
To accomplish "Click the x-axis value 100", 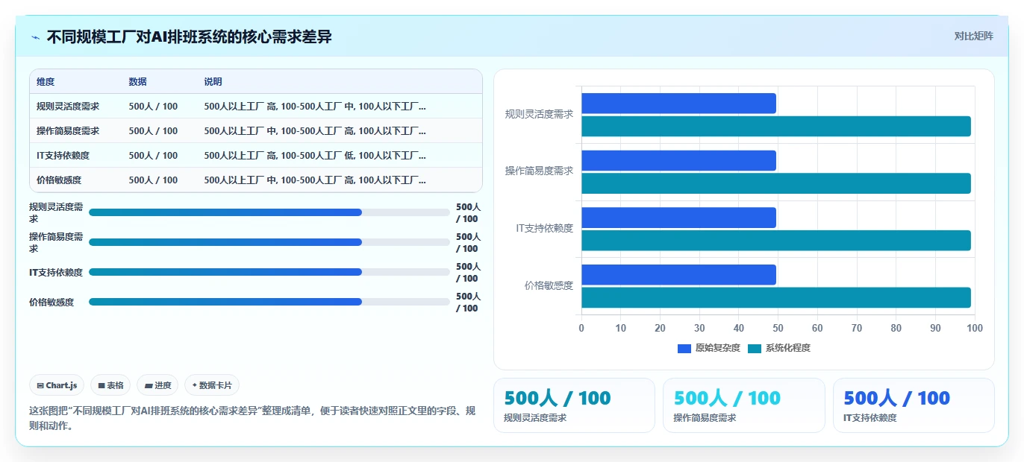I will coord(975,328).
